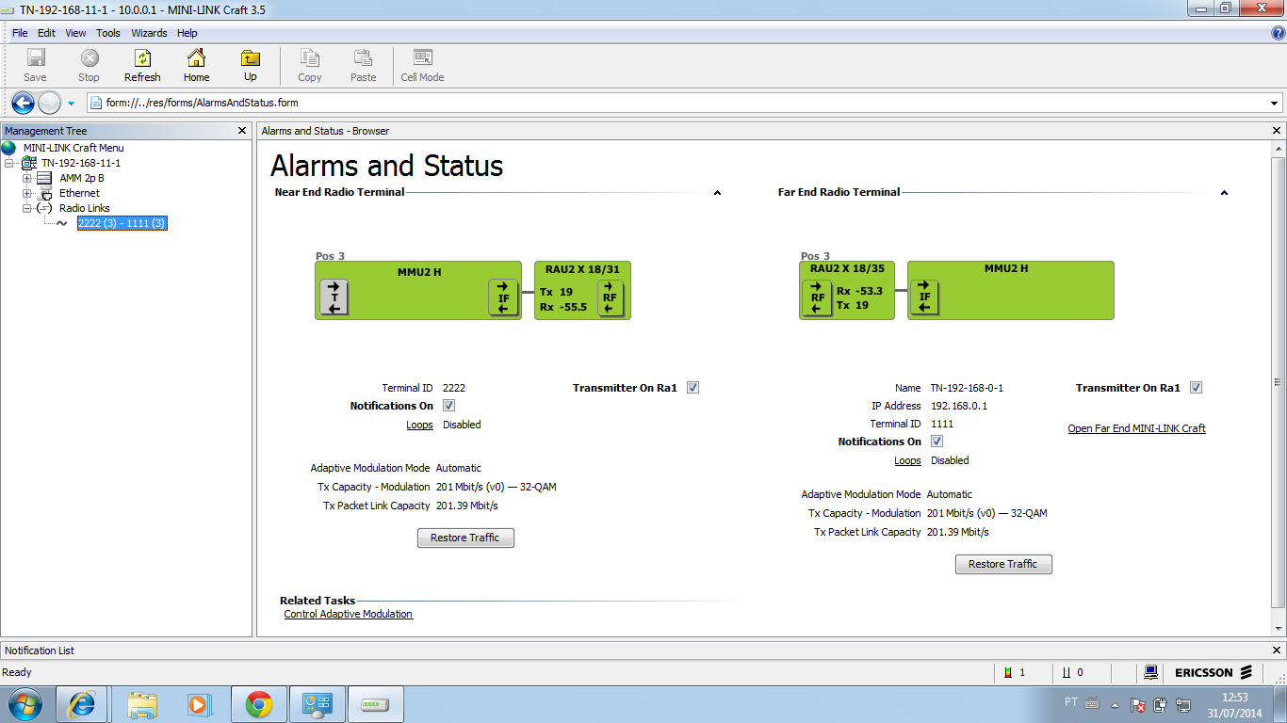Show hidden system tray icons
The width and height of the screenshot is (1287, 723).
point(1116,704)
